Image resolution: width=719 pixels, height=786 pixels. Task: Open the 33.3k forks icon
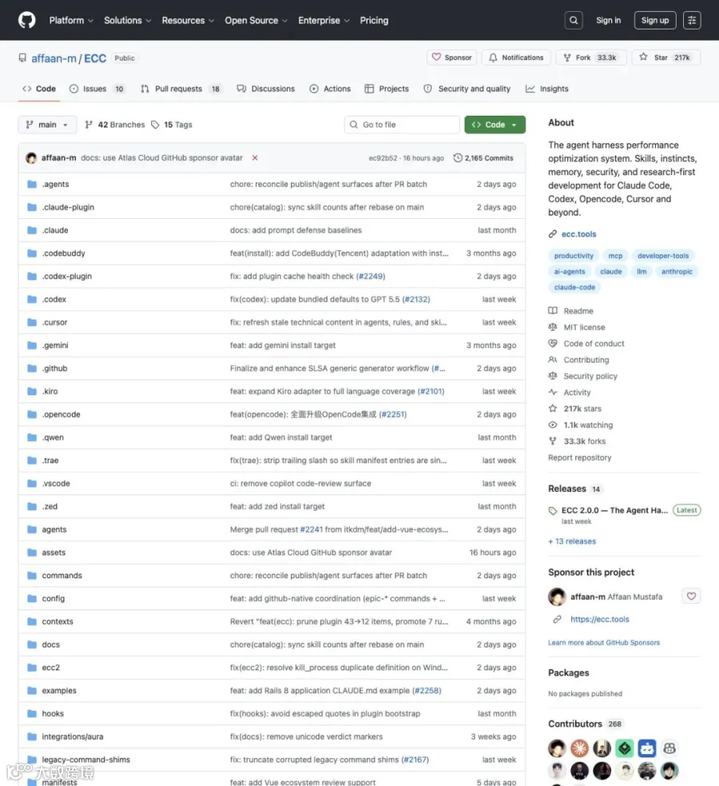click(x=553, y=441)
